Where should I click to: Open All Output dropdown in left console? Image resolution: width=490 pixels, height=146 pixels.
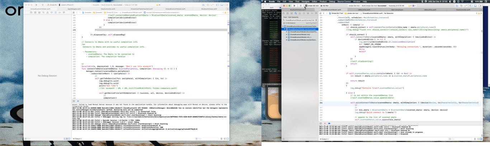pyautogui.click(x=77, y=139)
